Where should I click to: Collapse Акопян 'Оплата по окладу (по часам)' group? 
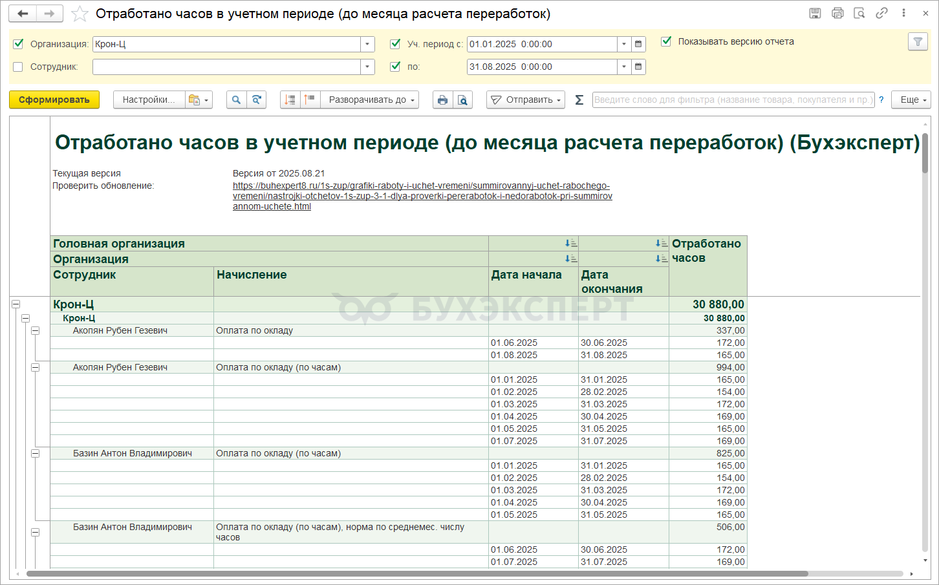click(35, 367)
